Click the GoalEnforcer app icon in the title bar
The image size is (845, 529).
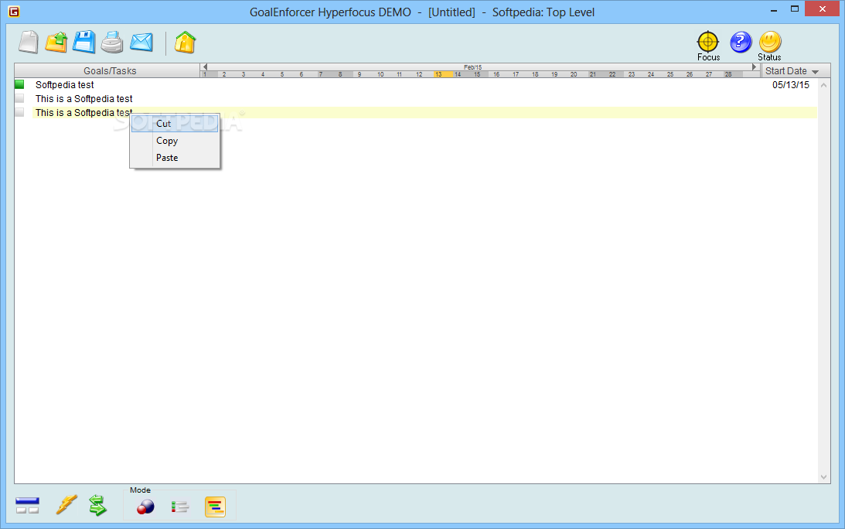[x=14, y=12]
